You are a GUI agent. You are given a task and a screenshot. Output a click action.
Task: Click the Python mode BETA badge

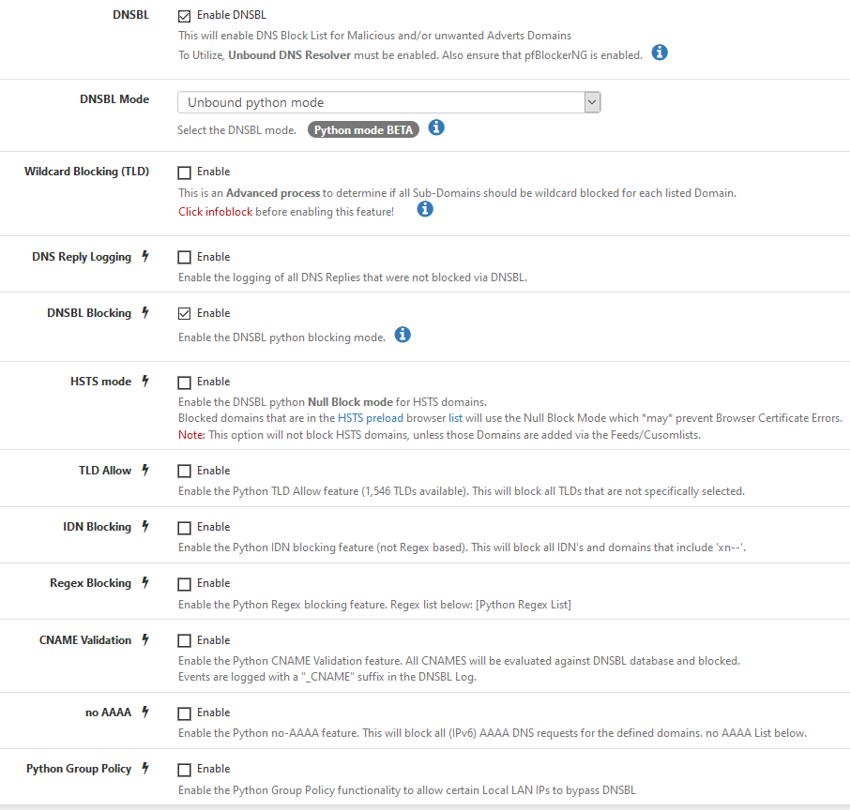tap(363, 130)
